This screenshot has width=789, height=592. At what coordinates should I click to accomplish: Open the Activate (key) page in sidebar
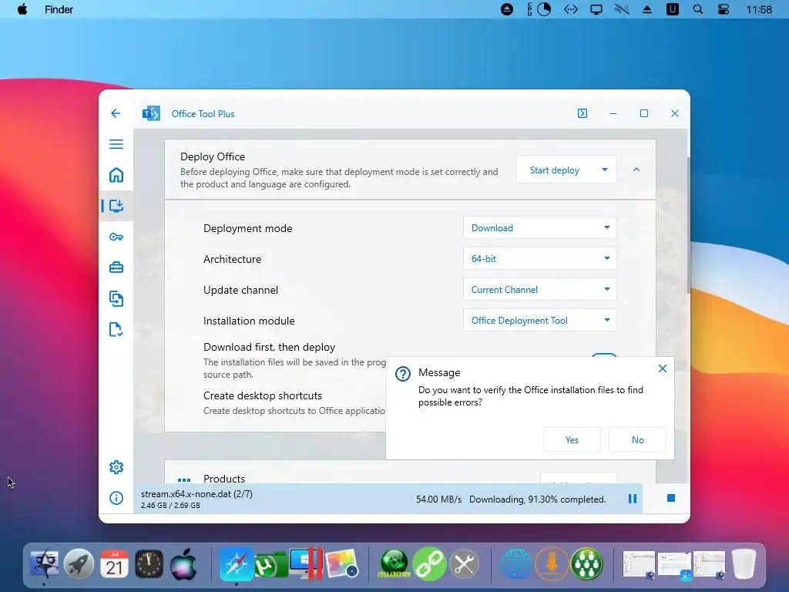point(116,237)
